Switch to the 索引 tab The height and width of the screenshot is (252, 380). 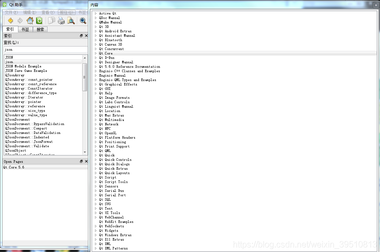click(10, 29)
